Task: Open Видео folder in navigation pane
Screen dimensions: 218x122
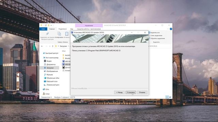Action: 48,61
